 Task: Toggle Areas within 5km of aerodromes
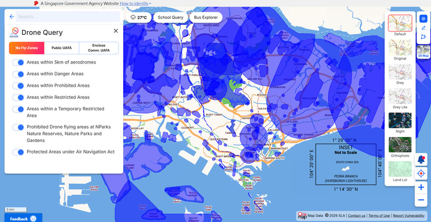click(18, 62)
